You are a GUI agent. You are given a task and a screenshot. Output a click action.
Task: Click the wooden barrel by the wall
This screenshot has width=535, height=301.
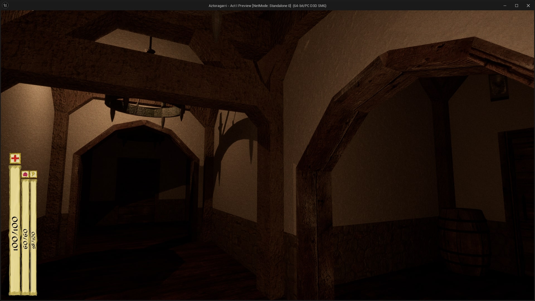click(x=464, y=240)
